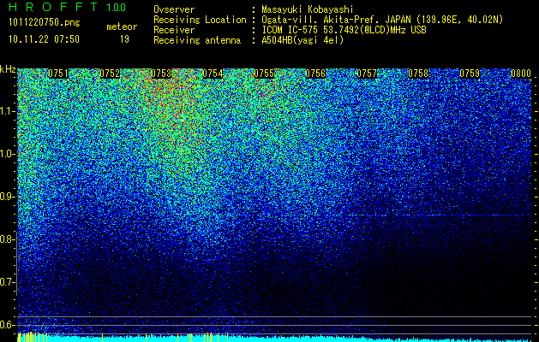Click the 0755 time marker
The image size is (539, 342).
(264, 74)
